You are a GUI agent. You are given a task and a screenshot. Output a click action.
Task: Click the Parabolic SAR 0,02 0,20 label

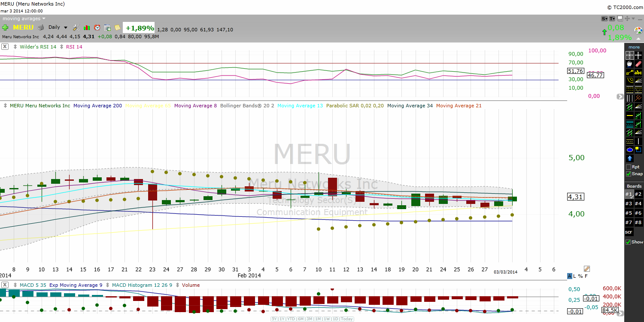[355, 105]
